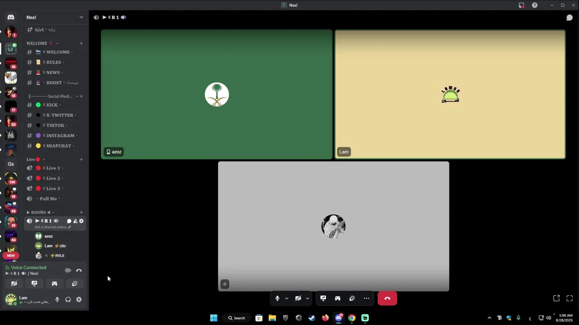Show hidden system tray icons
The width and height of the screenshot is (579, 325).
(x=489, y=318)
